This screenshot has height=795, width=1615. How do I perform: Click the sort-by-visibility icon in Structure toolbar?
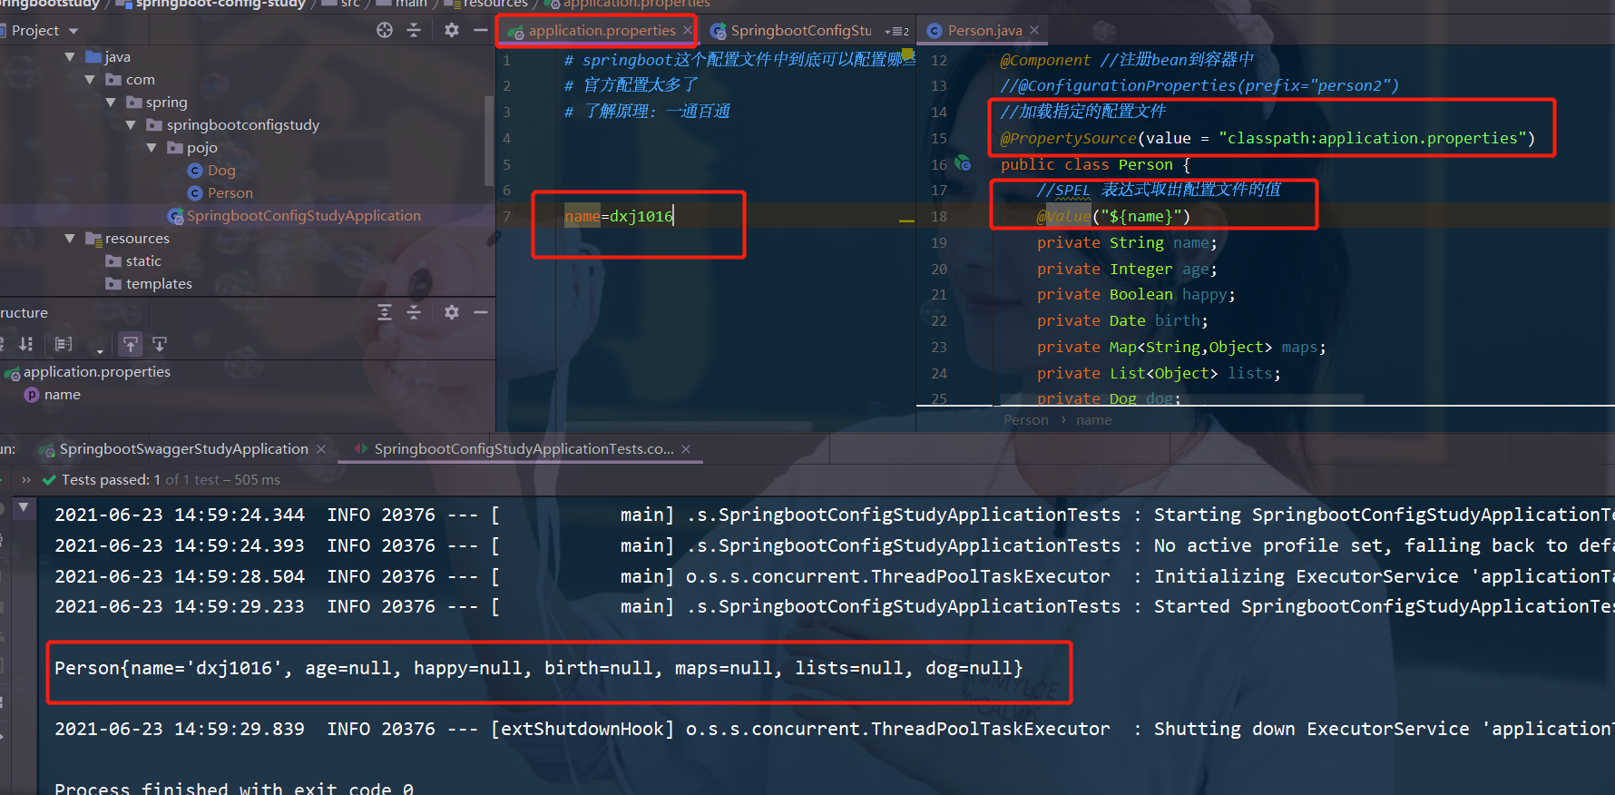coord(25,344)
